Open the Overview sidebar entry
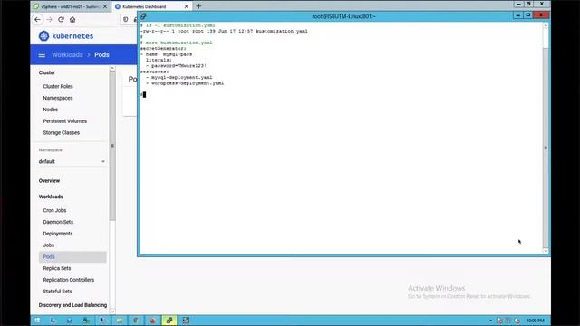The image size is (580, 326). tap(49, 181)
